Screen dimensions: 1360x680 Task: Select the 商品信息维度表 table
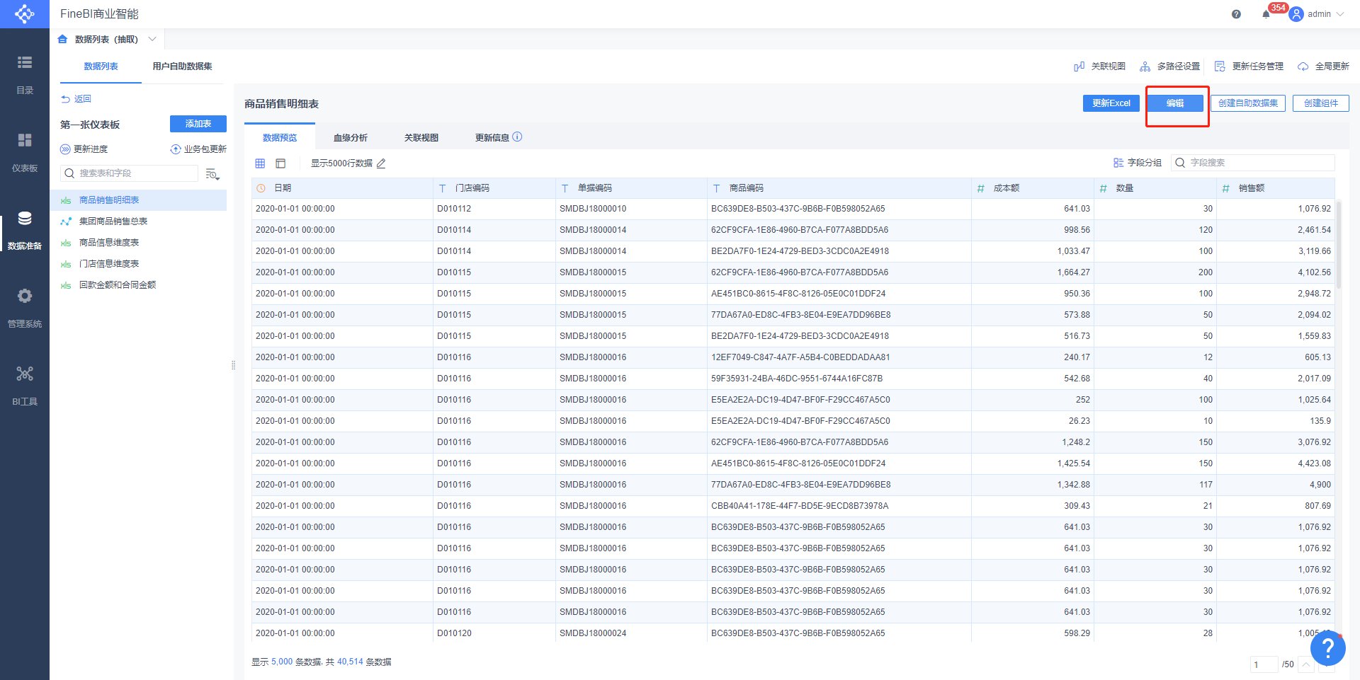coord(138,243)
